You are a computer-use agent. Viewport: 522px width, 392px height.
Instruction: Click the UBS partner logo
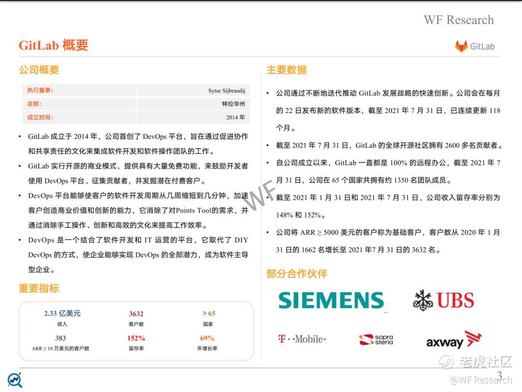click(443, 300)
